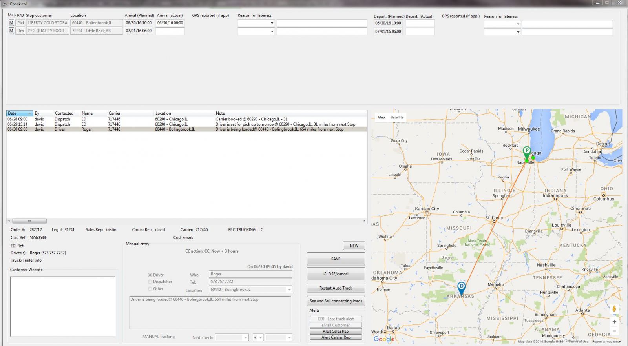The height and width of the screenshot is (346, 628).
Task: Expand the Location dropdown in Manual entry
Action: 289,290
